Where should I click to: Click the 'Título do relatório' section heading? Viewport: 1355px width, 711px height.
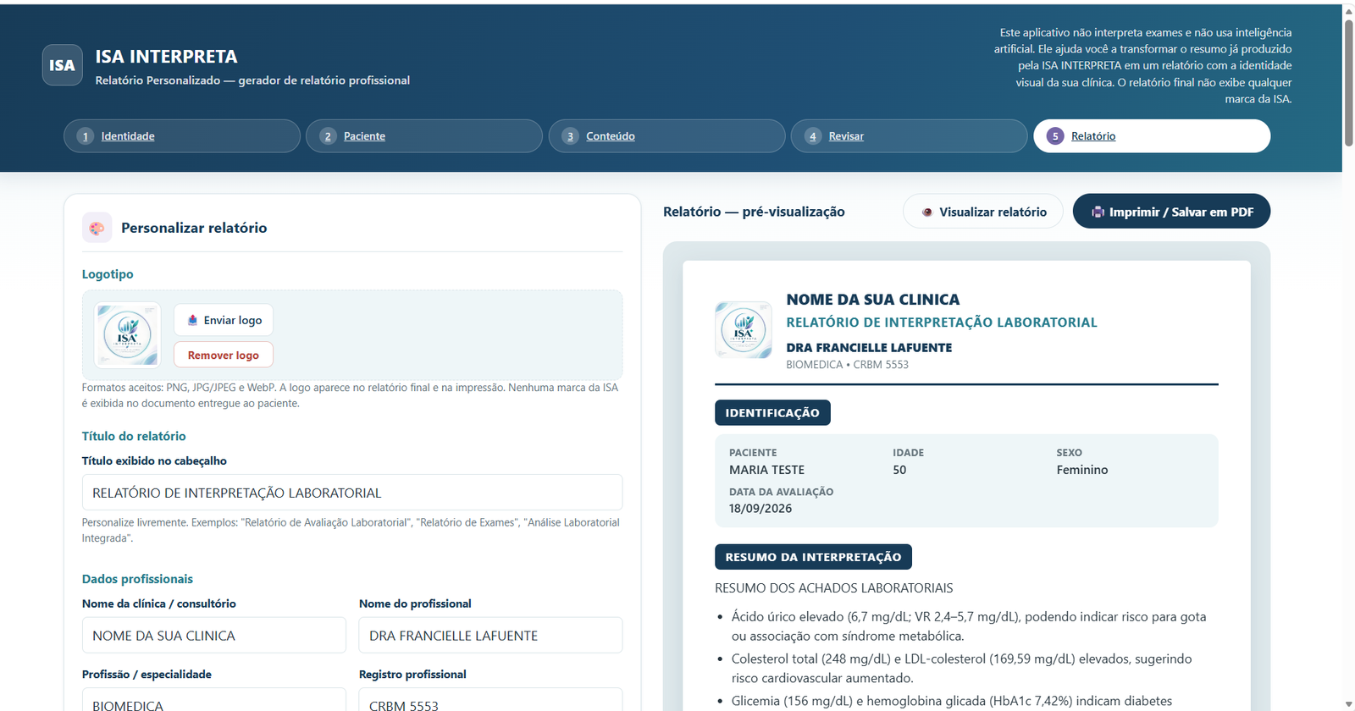coord(134,436)
